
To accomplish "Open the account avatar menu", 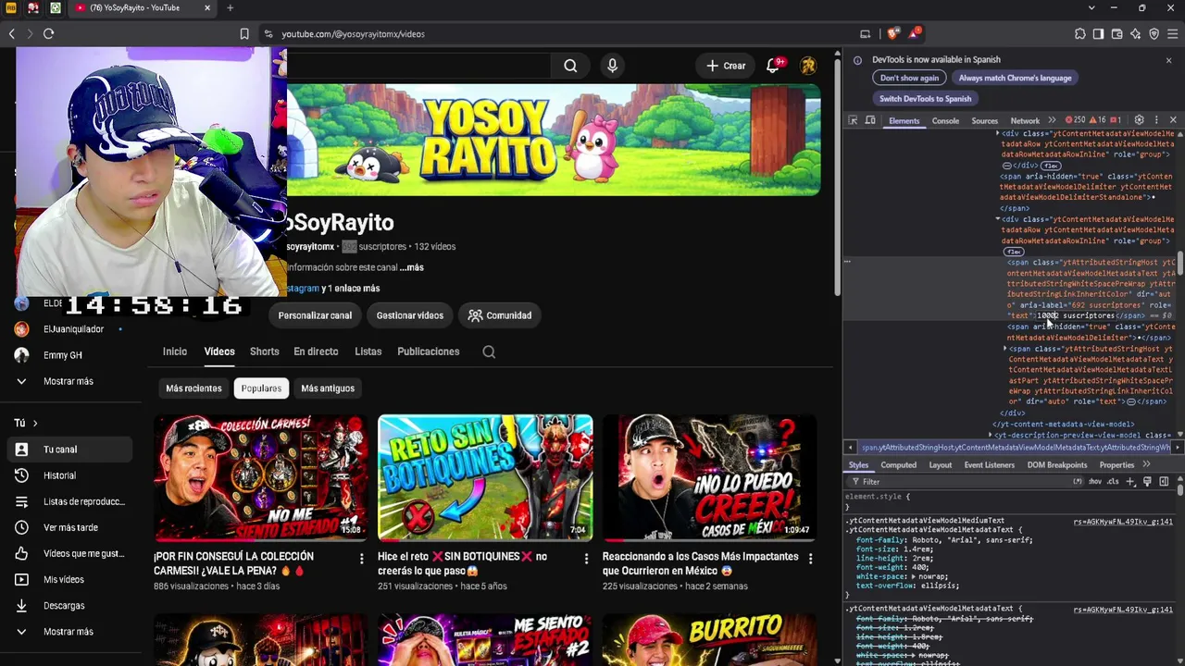I will point(808,66).
